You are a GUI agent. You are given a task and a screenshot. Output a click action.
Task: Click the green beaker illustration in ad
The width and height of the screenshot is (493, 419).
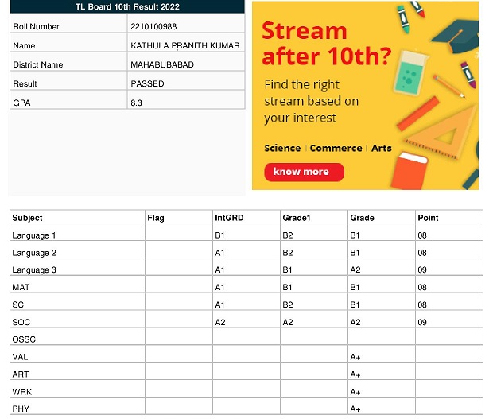click(x=410, y=72)
